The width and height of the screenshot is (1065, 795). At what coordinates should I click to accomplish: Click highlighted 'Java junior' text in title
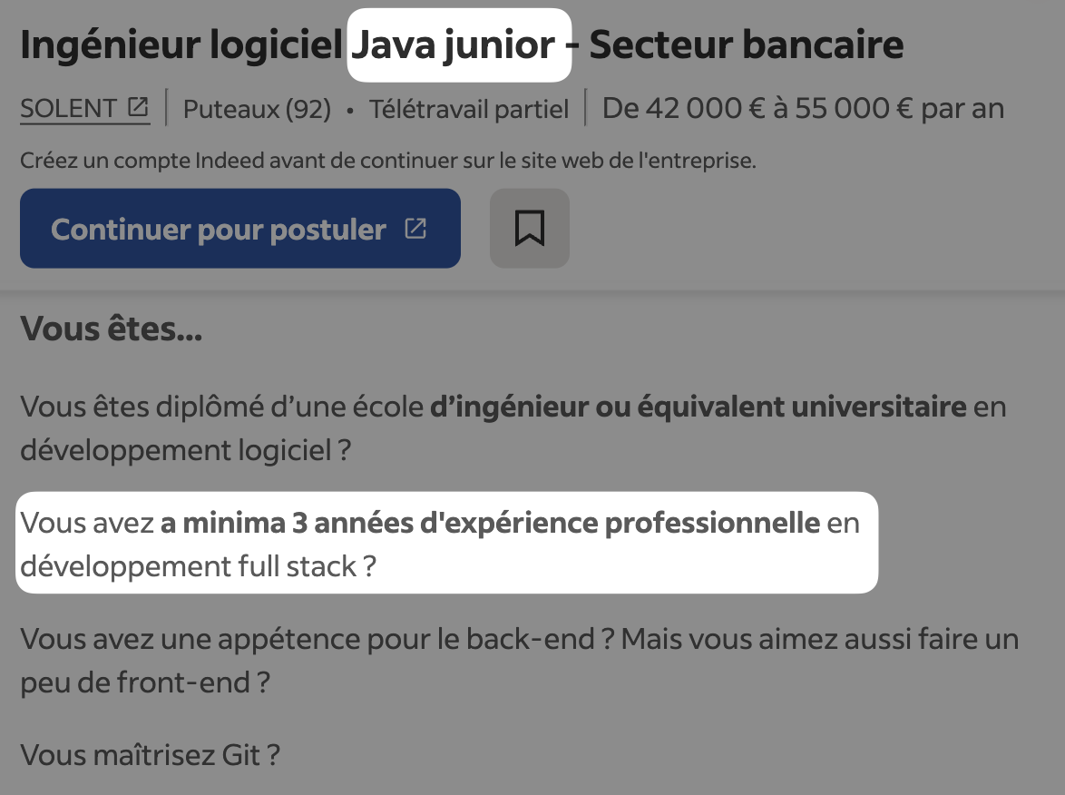pyautogui.click(x=454, y=45)
